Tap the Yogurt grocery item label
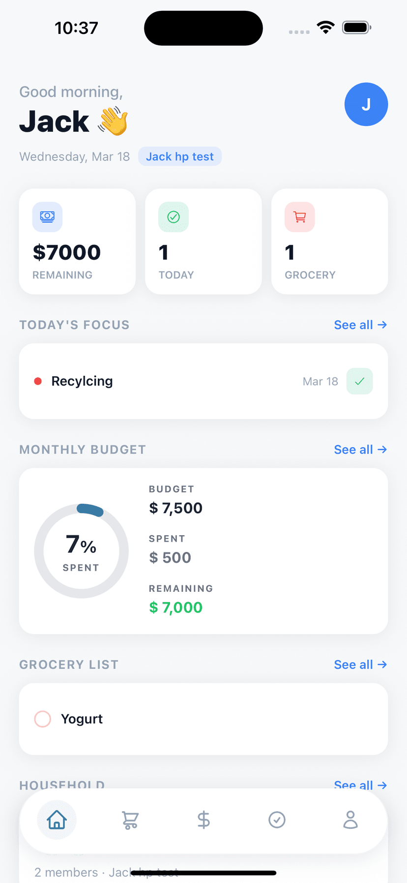 pos(82,719)
